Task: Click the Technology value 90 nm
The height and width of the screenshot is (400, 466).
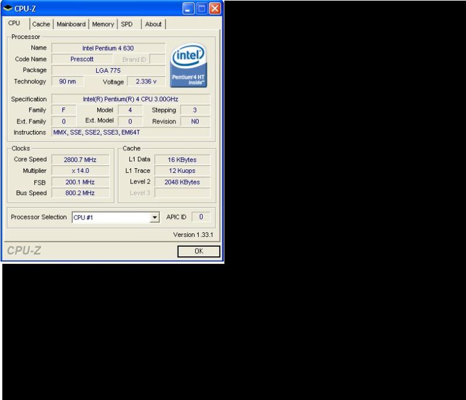Action: coord(68,82)
